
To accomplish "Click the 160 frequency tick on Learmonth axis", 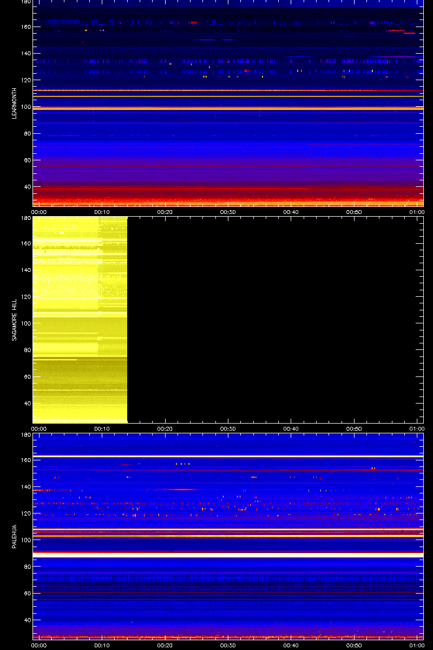I will pyautogui.click(x=25, y=27).
